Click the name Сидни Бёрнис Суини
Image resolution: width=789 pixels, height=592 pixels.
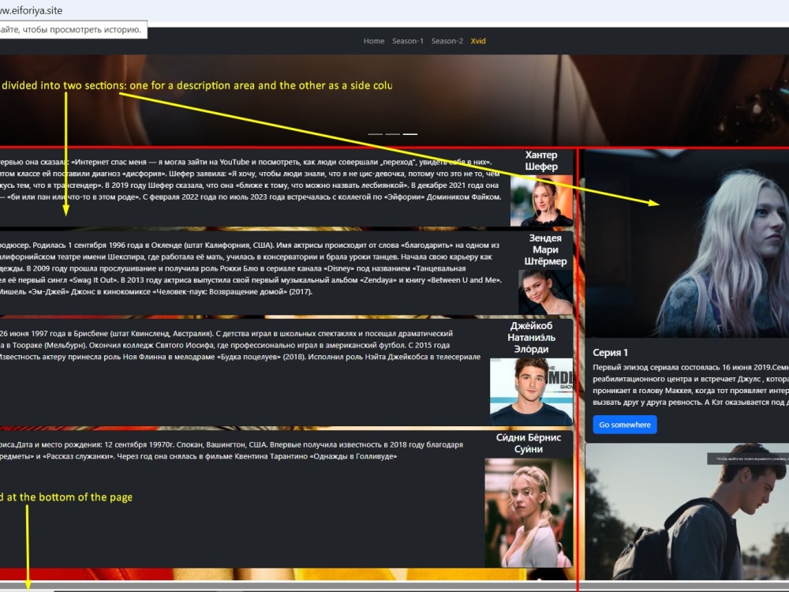tap(529, 443)
